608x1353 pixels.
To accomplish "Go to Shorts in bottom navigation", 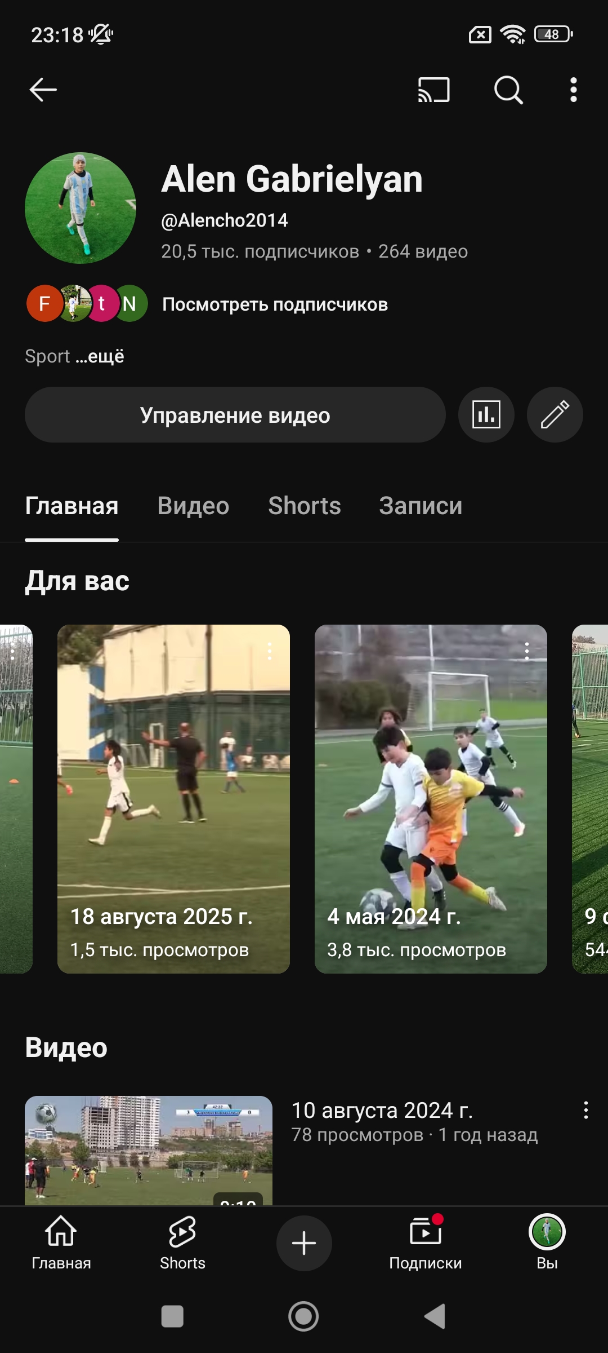I will pyautogui.click(x=182, y=1243).
